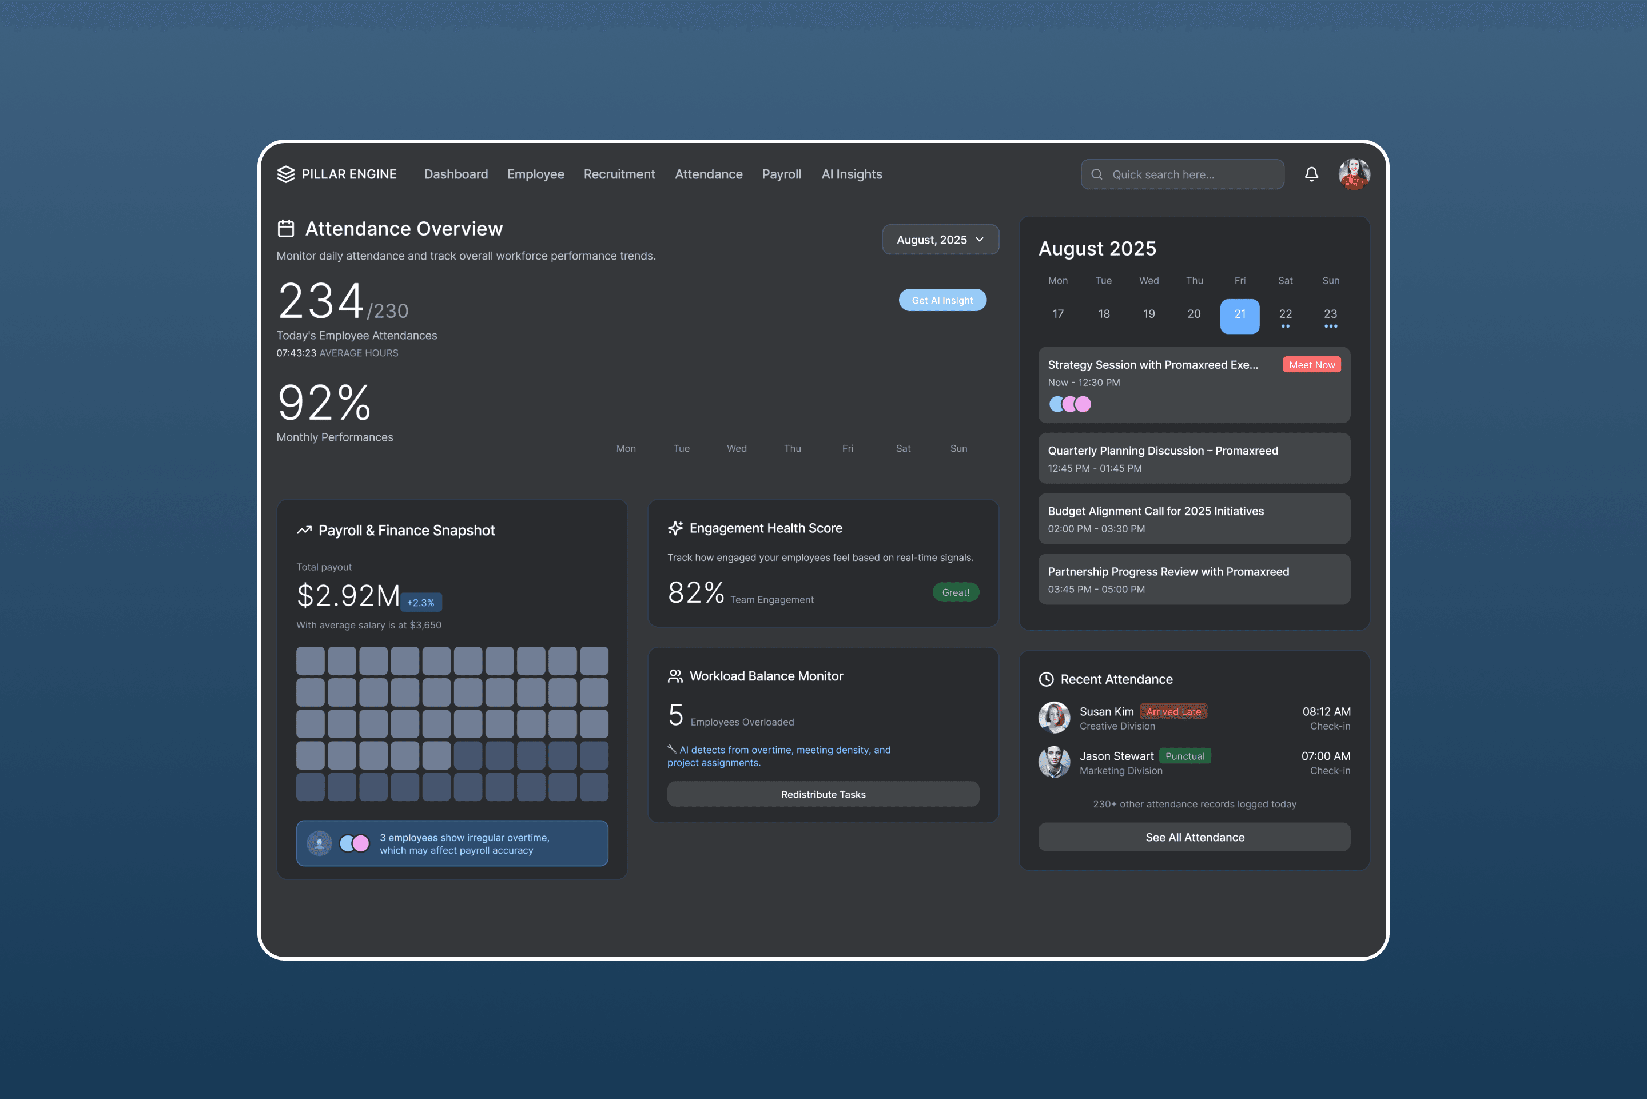Open your profile by clicking the avatar photo
1647x1099 pixels.
[x=1354, y=174]
